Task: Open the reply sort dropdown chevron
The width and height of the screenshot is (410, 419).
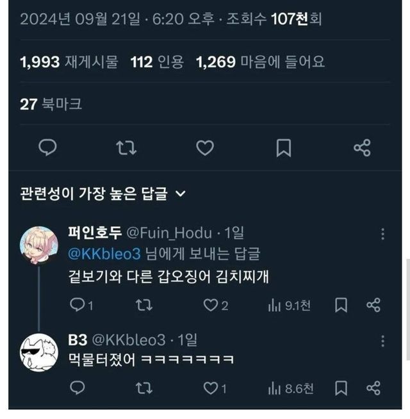Action: [180, 194]
